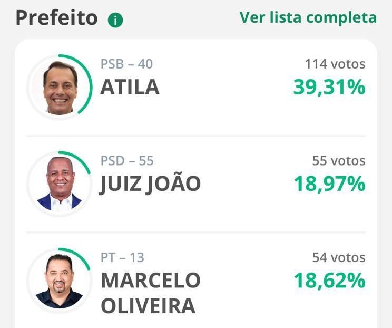Image resolution: width=392 pixels, height=328 pixels.
Task: Tap the 18,62% percentage
Action: click(329, 281)
